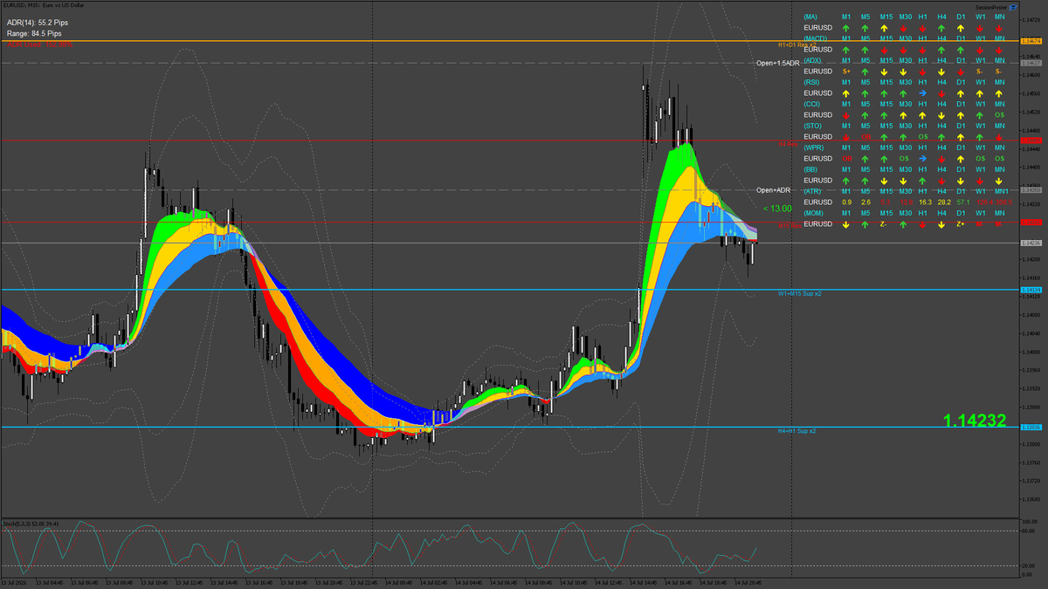Click the large green 1.14232 price
This screenshot has width=1048, height=589.
[975, 421]
